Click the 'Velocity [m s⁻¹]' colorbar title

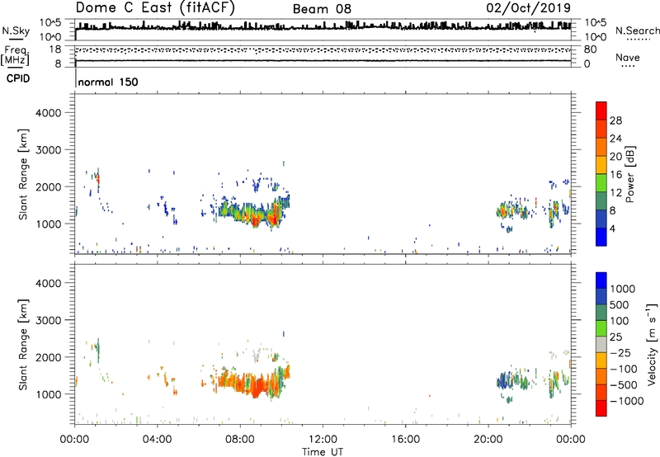pos(652,344)
